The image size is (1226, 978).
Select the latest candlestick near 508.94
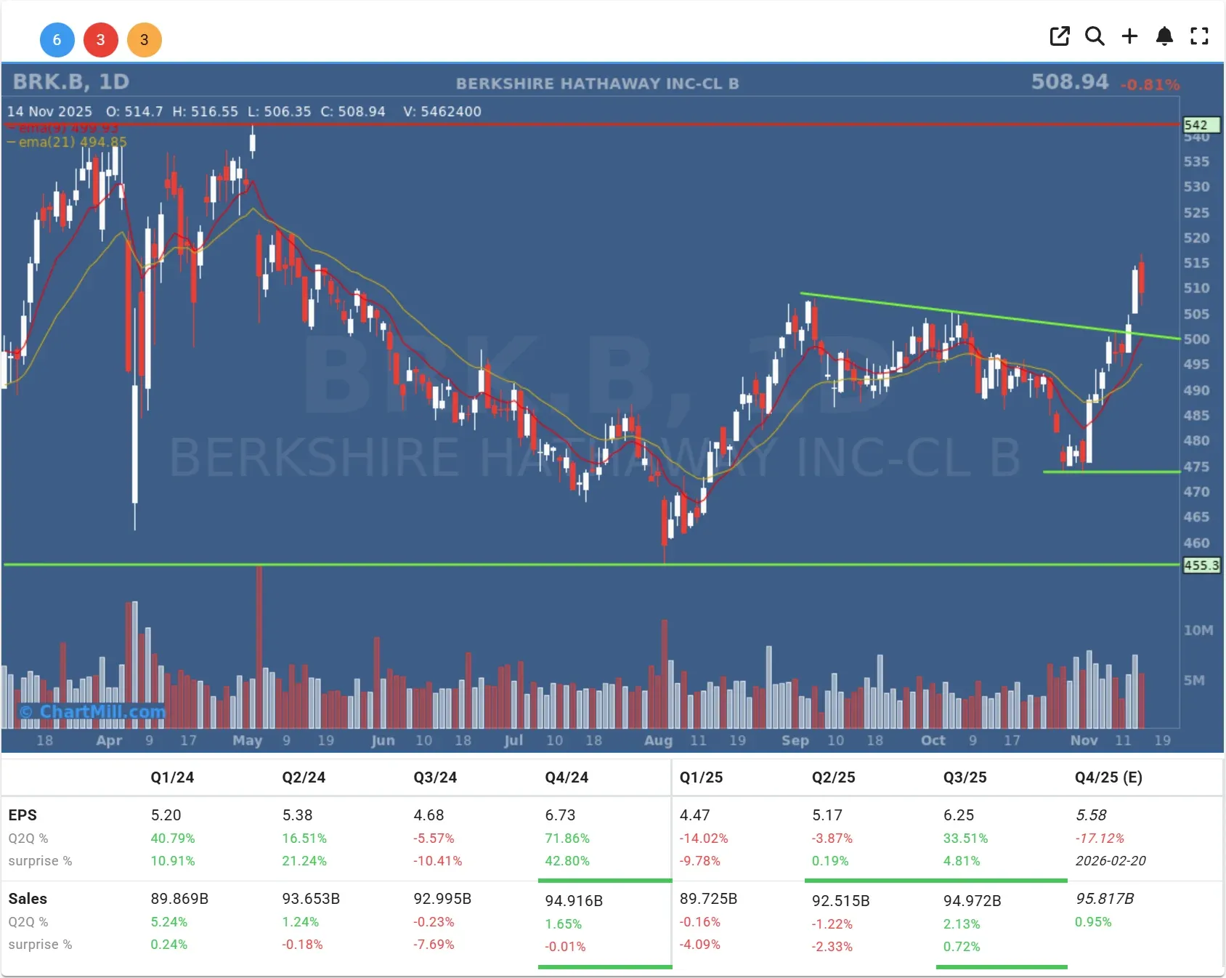coord(1142,283)
